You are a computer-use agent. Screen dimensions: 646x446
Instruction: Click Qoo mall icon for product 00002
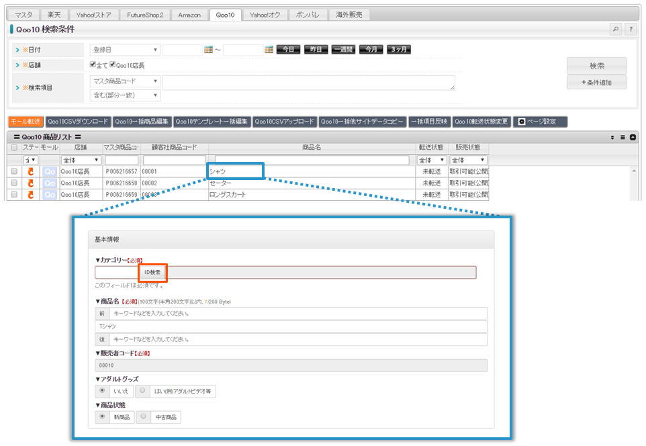tap(50, 183)
